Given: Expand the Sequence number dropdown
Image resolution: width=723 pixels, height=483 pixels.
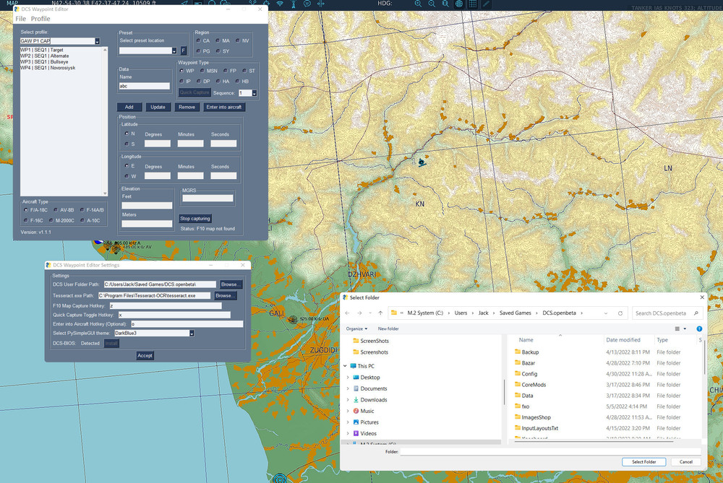Looking at the screenshot, I should 254,93.
